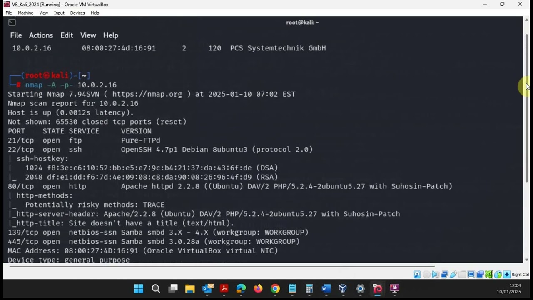Open the VirtualBox Devices menu

coord(77,13)
